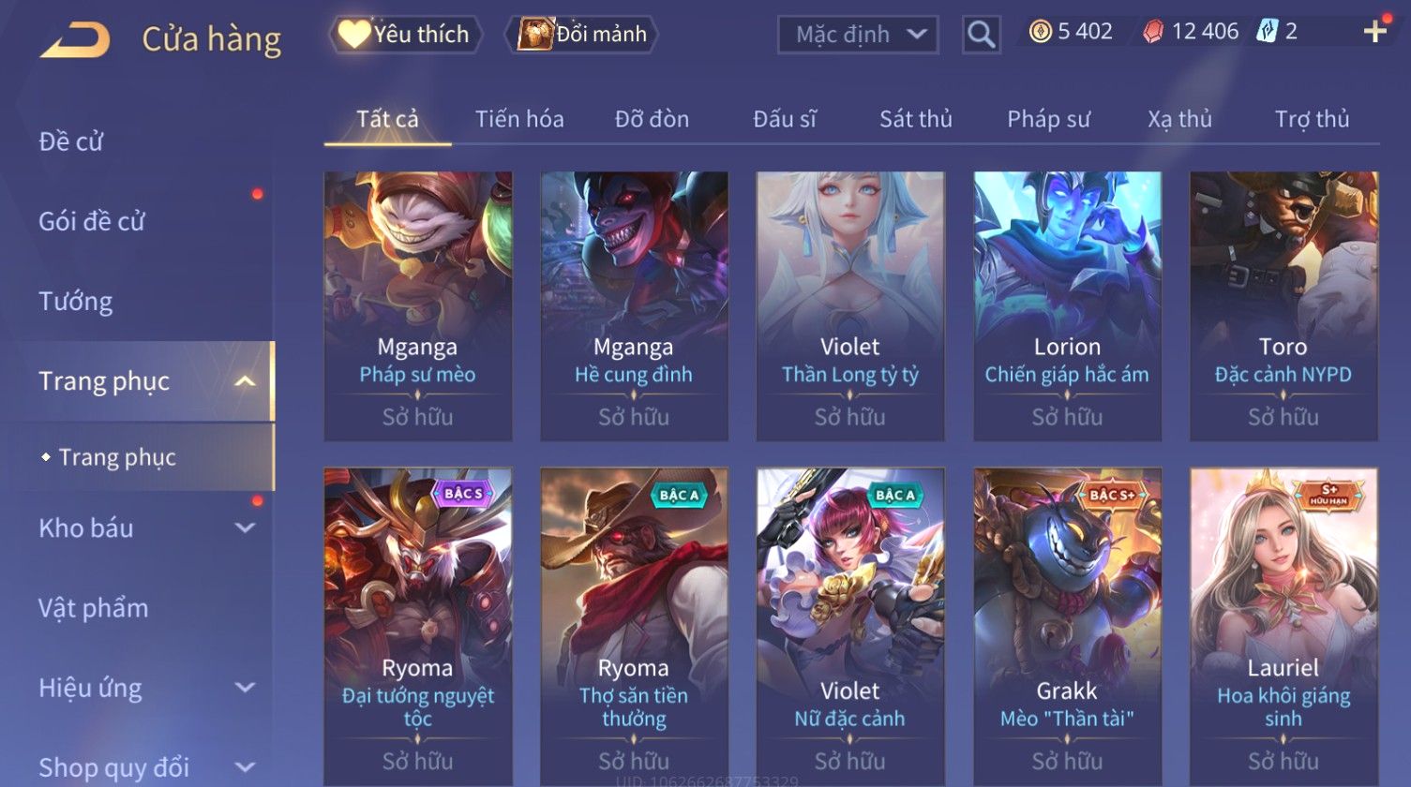Open the search magnifier icon
This screenshot has height=787, width=1411.
tap(982, 35)
